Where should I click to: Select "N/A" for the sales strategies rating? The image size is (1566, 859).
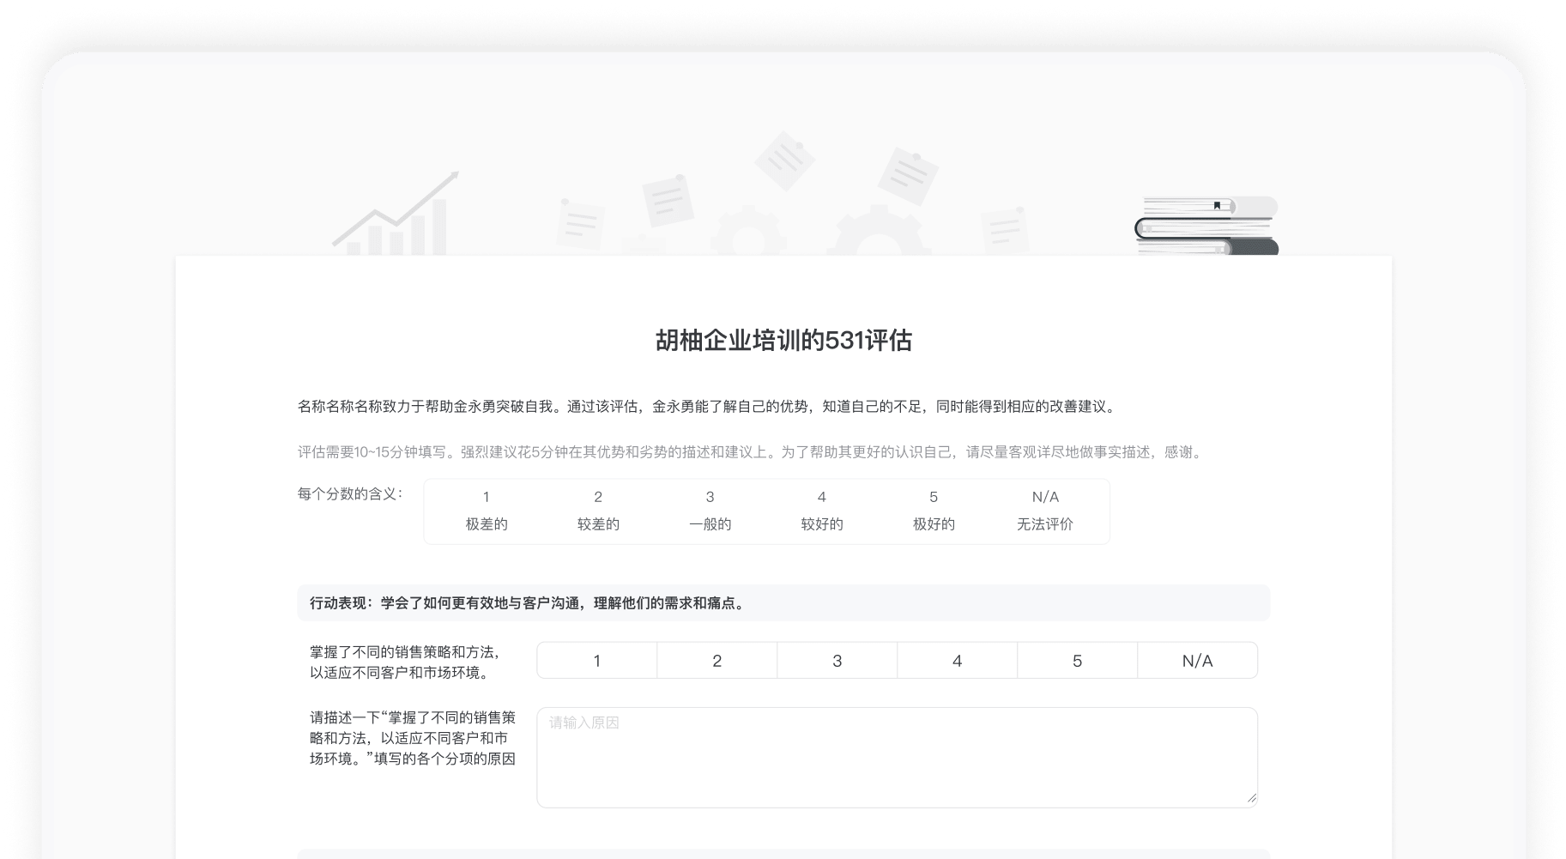(x=1197, y=660)
